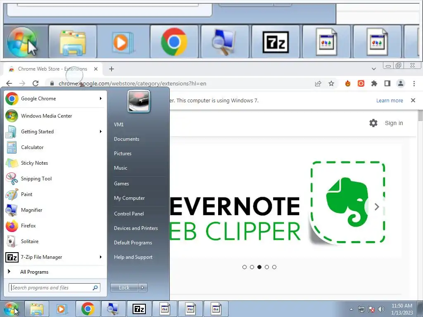
Task: Select the Chrome Web Store - Extensions tab
Action: [x=52, y=69]
